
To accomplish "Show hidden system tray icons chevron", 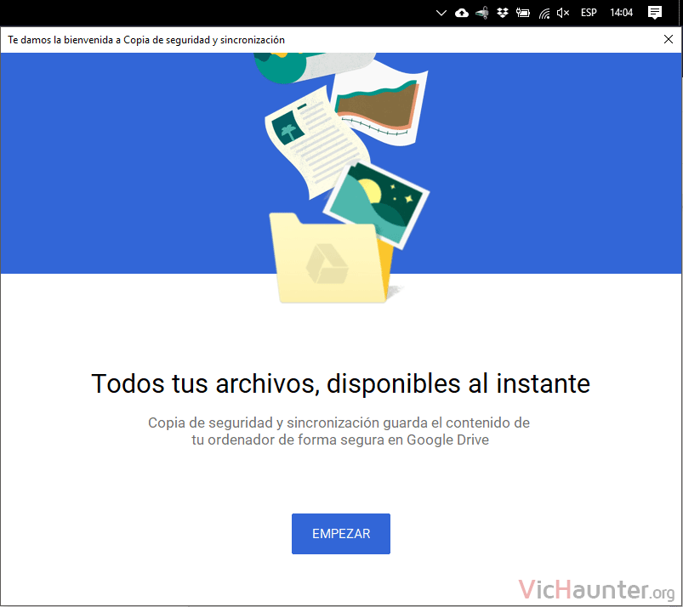I will click(441, 13).
